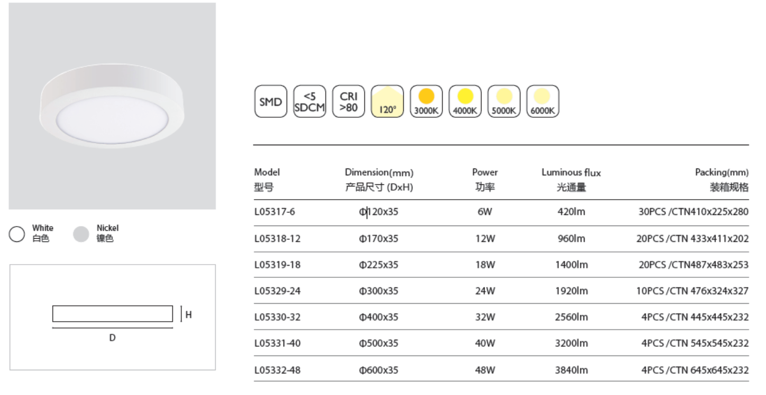Click the 32W power value
The image size is (766, 395).
pos(485,317)
